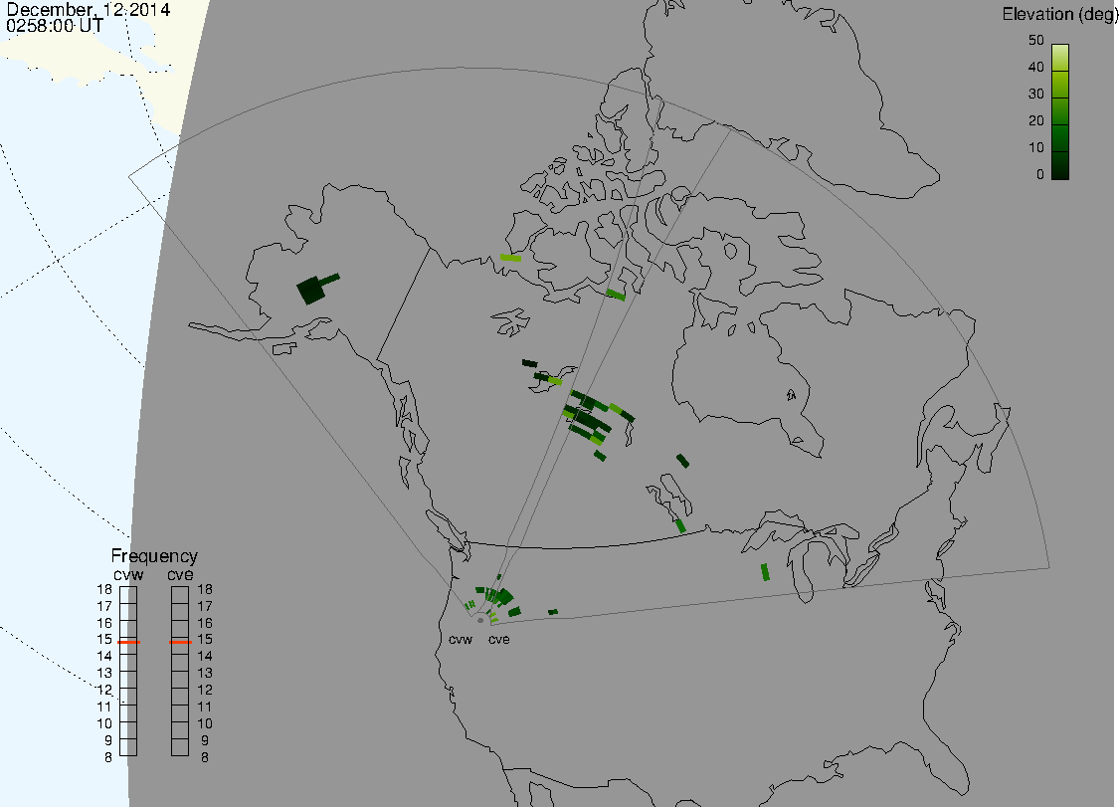This screenshot has width=1119, height=807.
Task: Click the 40 tick on elevation scale
Action: (1036, 67)
